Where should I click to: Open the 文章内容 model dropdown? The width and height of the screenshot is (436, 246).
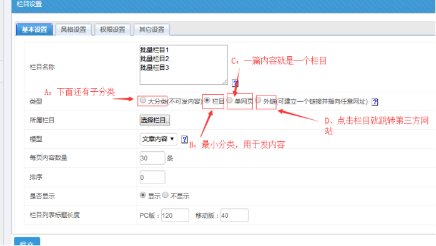158,139
